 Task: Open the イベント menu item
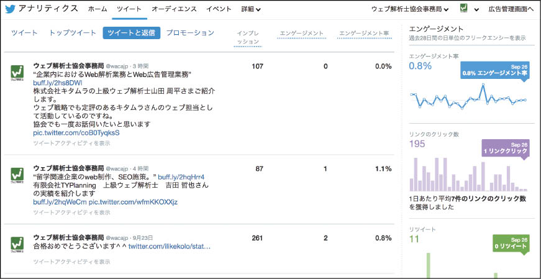[219, 9]
